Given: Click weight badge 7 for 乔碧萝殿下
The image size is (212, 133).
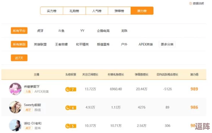Looking at the screenshot, I should [x=71, y=89].
